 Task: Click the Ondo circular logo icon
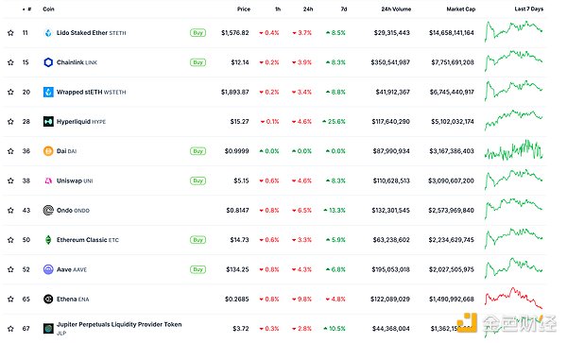48,211
